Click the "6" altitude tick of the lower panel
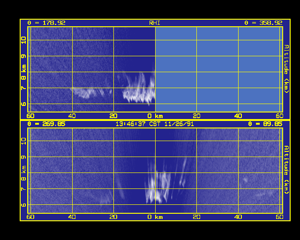 click(x=23, y=205)
